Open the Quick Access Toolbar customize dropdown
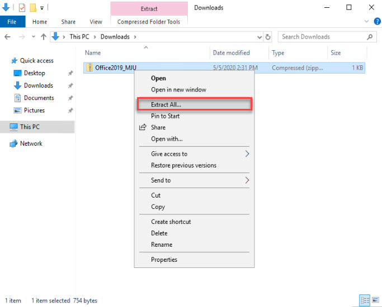Screen dimensions: 382x307 tap(42, 8)
